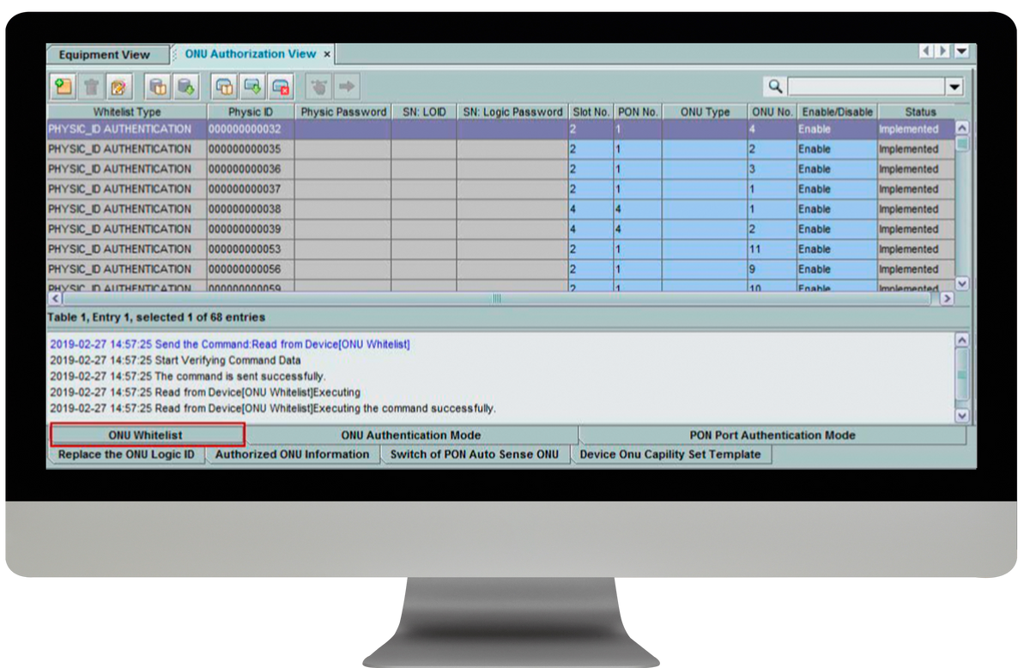1030x668 pixels.
Task: Click the right arrow to show next tabs
Action: tap(943, 52)
